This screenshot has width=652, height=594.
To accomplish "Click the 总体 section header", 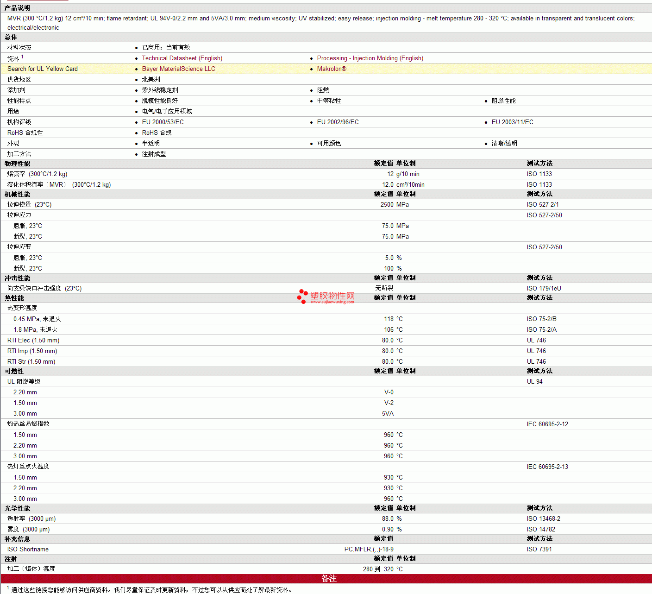I will pos(11,37).
